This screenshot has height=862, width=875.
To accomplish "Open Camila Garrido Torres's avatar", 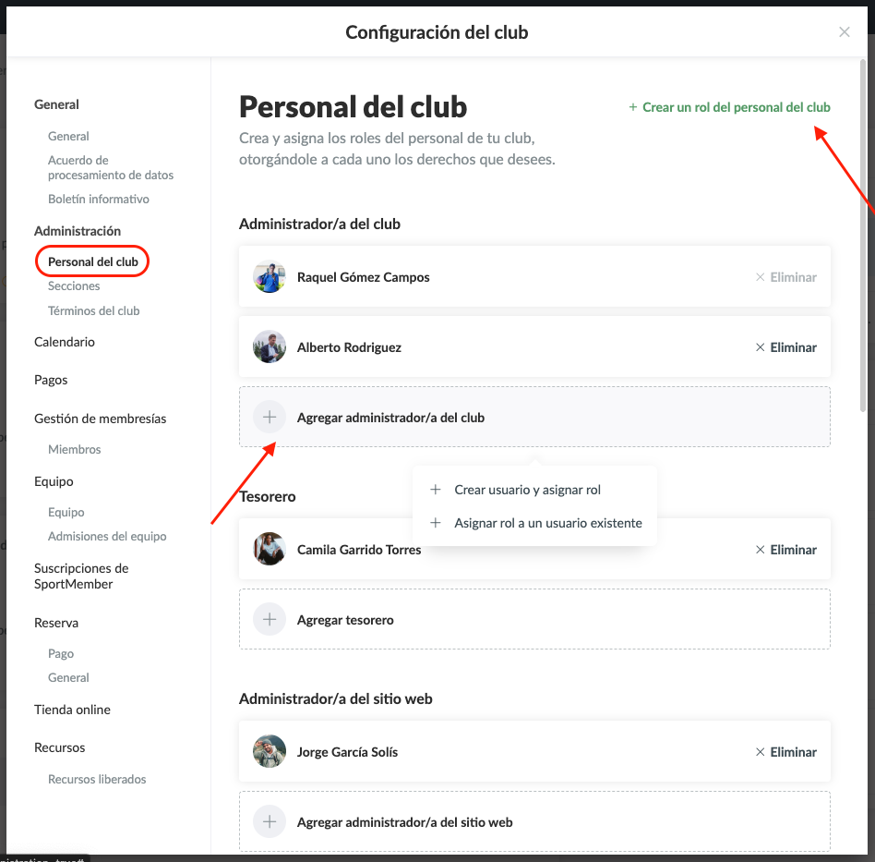I will click(x=270, y=550).
